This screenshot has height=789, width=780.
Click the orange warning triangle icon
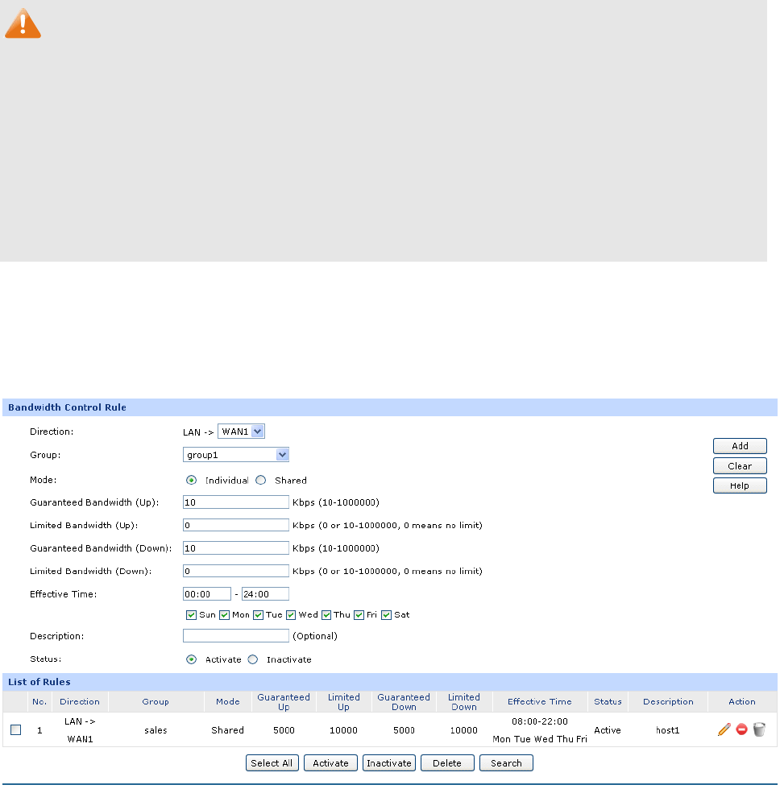coord(23,23)
